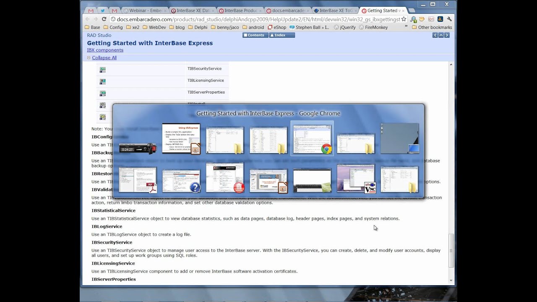The width and height of the screenshot is (537, 302).
Task: Click the page scrollbar's down arrow
Action: (x=451, y=281)
